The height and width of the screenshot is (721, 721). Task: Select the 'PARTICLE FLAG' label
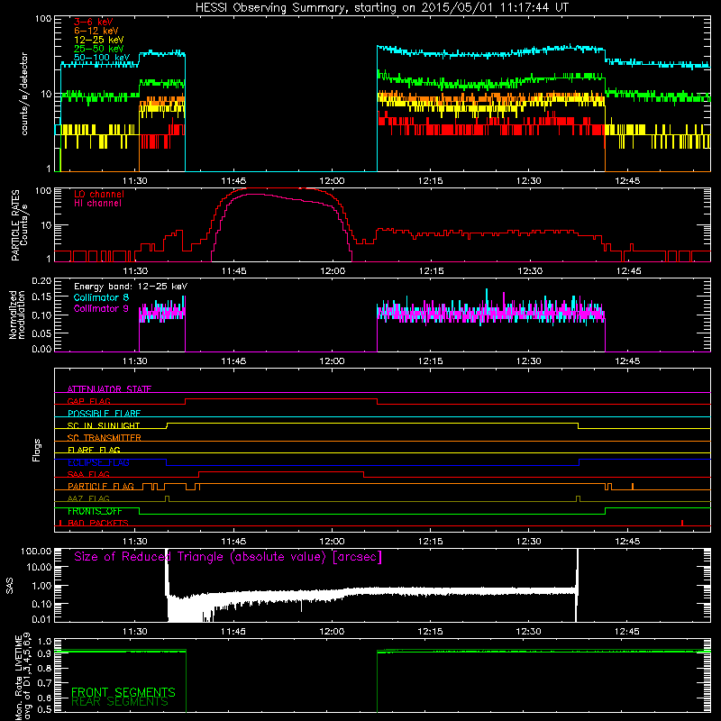point(101,487)
